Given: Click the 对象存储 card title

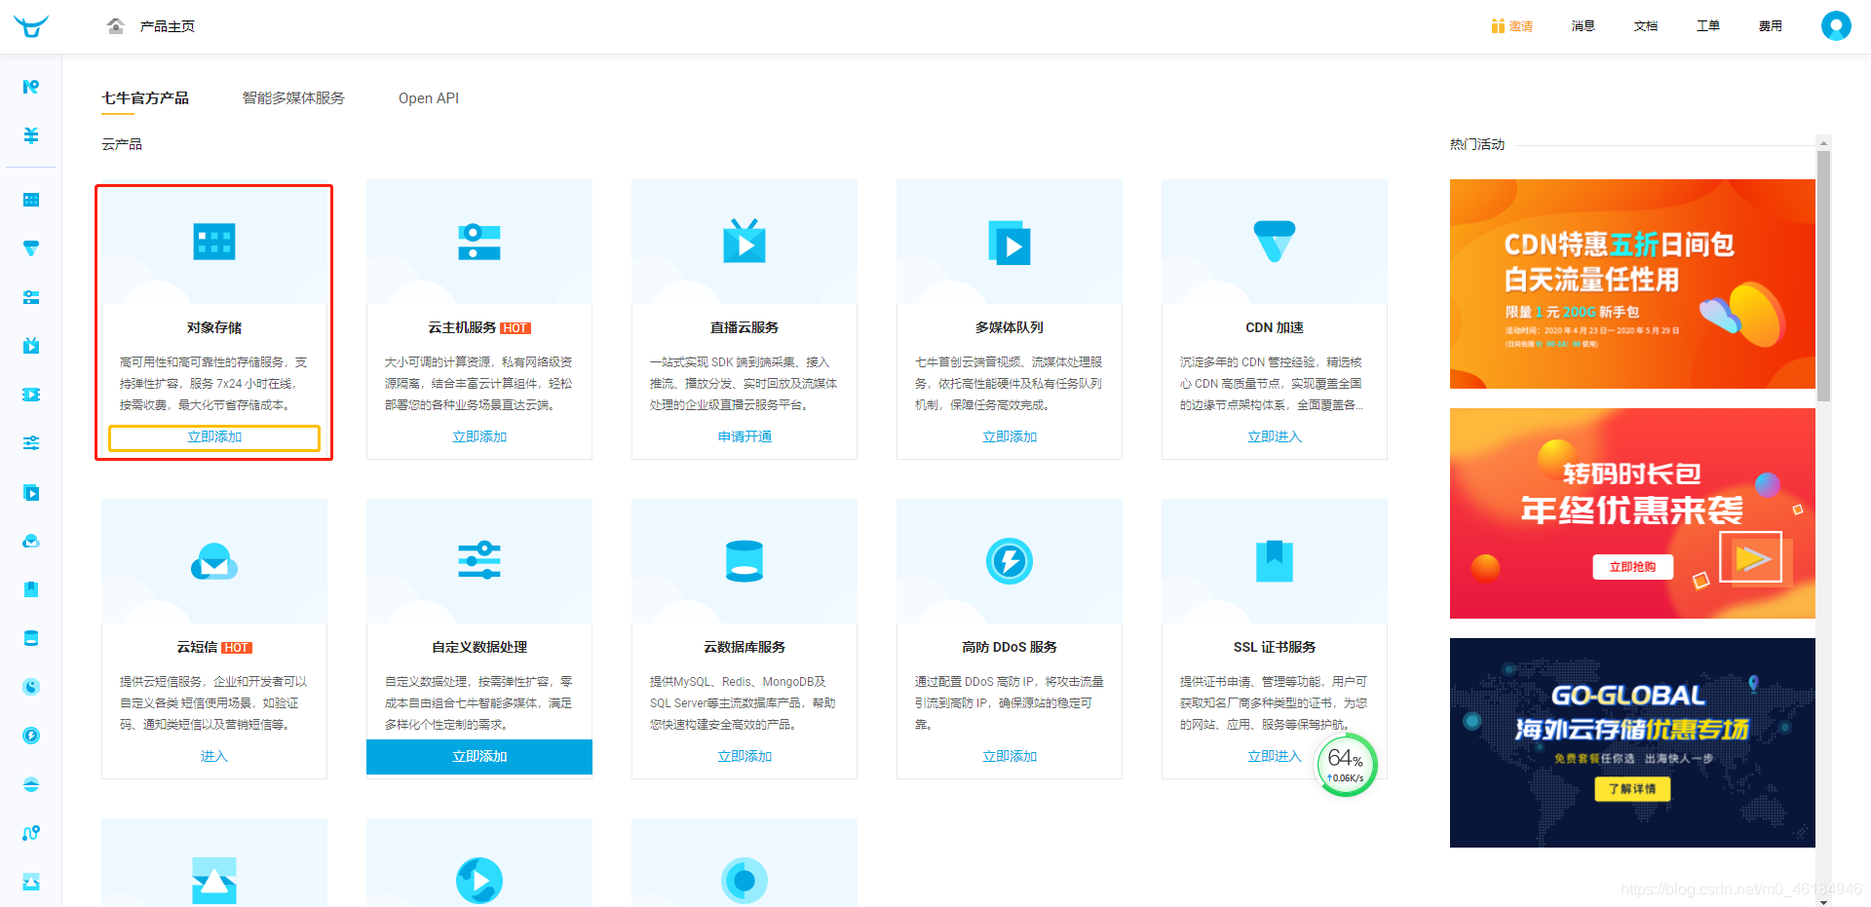Looking at the screenshot, I should (x=214, y=328).
